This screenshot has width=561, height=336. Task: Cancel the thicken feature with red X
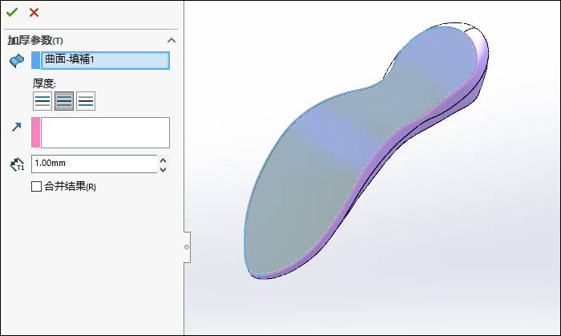pyautogui.click(x=34, y=13)
